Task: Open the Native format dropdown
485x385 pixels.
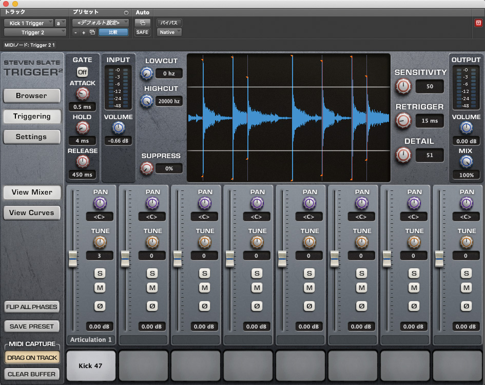Action: tap(169, 32)
